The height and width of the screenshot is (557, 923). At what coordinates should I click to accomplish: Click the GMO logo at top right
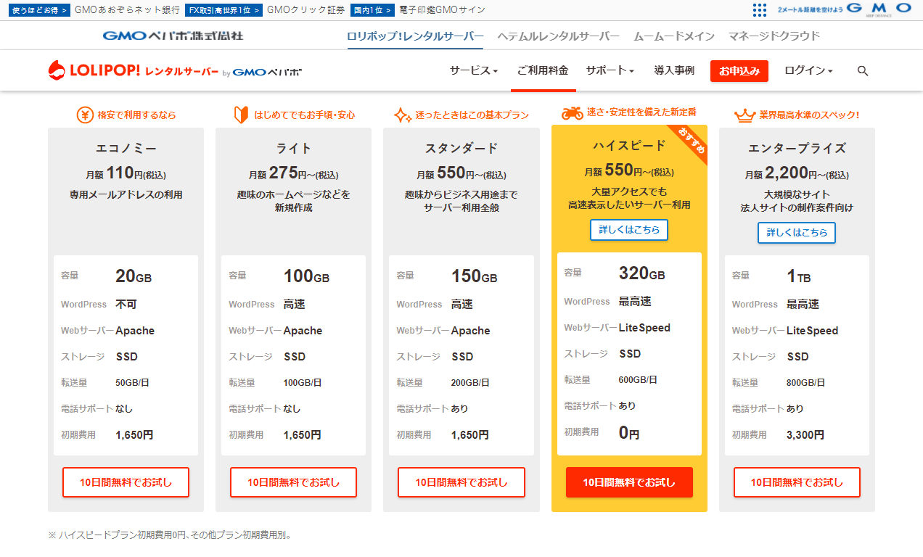[x=879, y=9]
